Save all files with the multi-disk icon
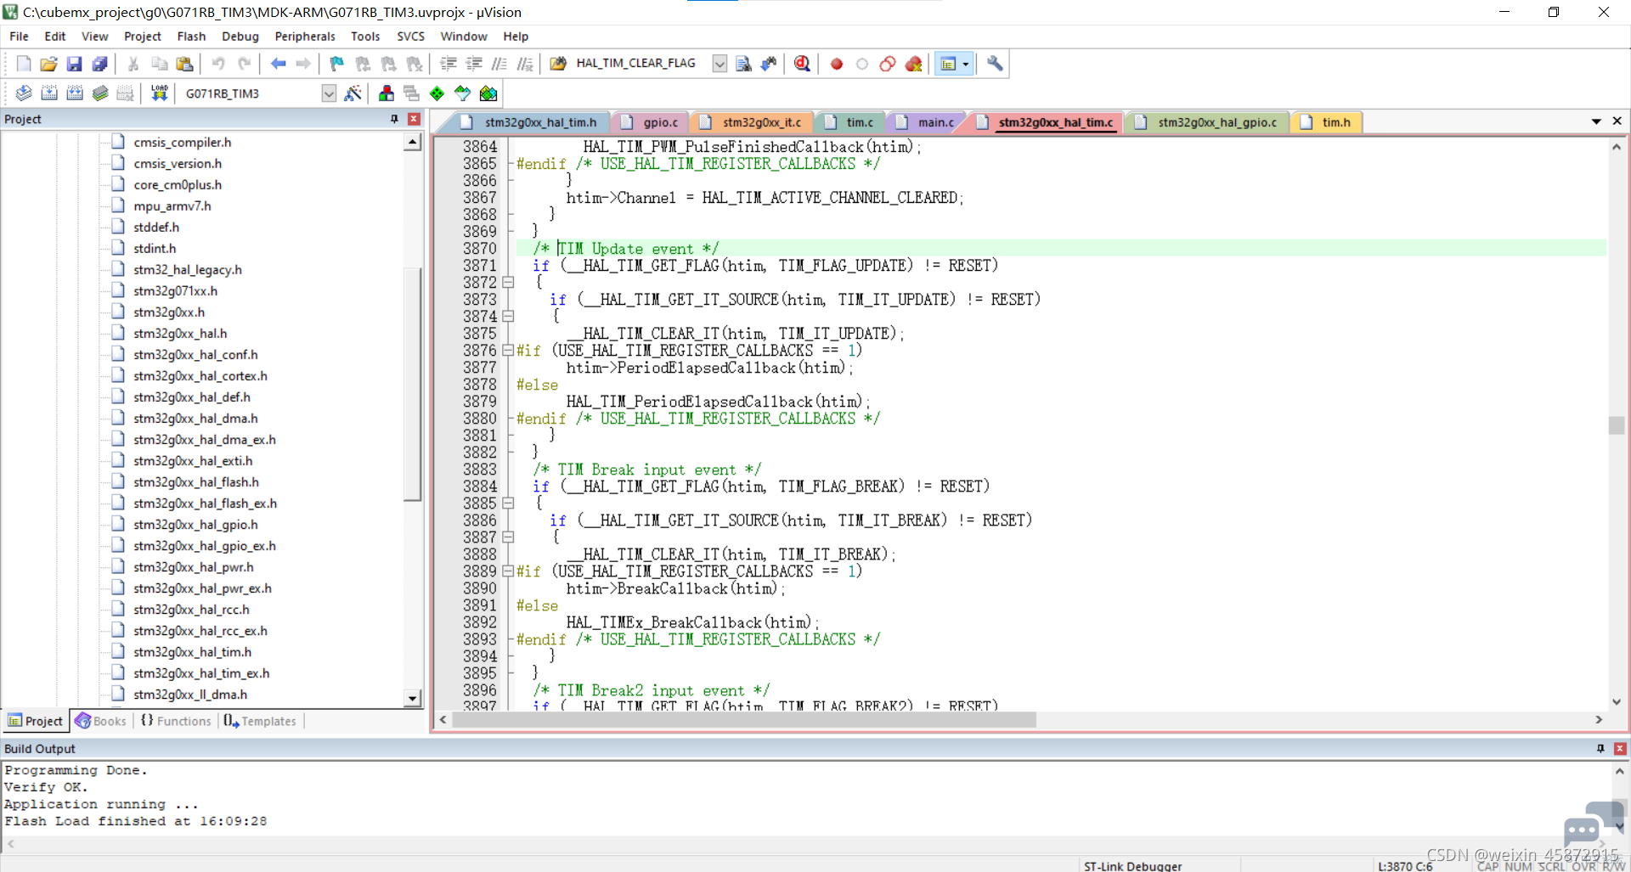 (99, 64)
